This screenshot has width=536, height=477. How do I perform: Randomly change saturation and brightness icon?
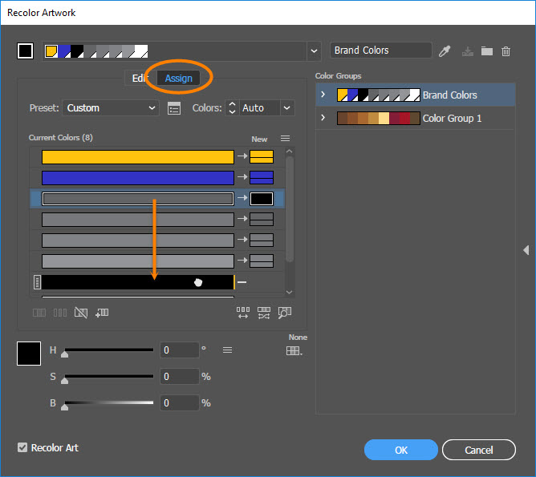click(264, 313)
